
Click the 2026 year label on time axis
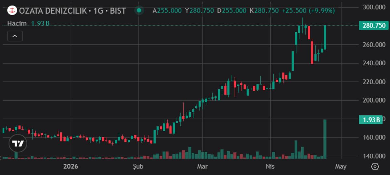click(71, 167)
